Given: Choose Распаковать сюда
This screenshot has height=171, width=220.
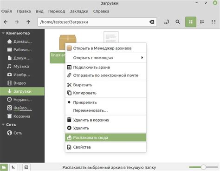Looking at the screenshot, I should 106,137.
